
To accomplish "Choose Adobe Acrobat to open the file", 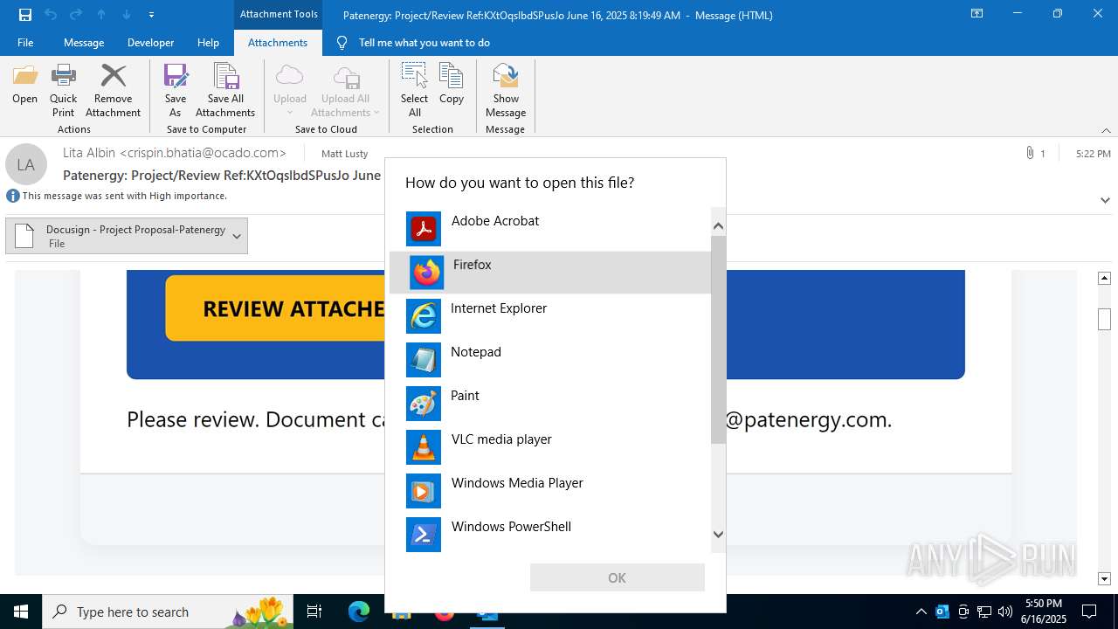I will click(x=550, y=229).
